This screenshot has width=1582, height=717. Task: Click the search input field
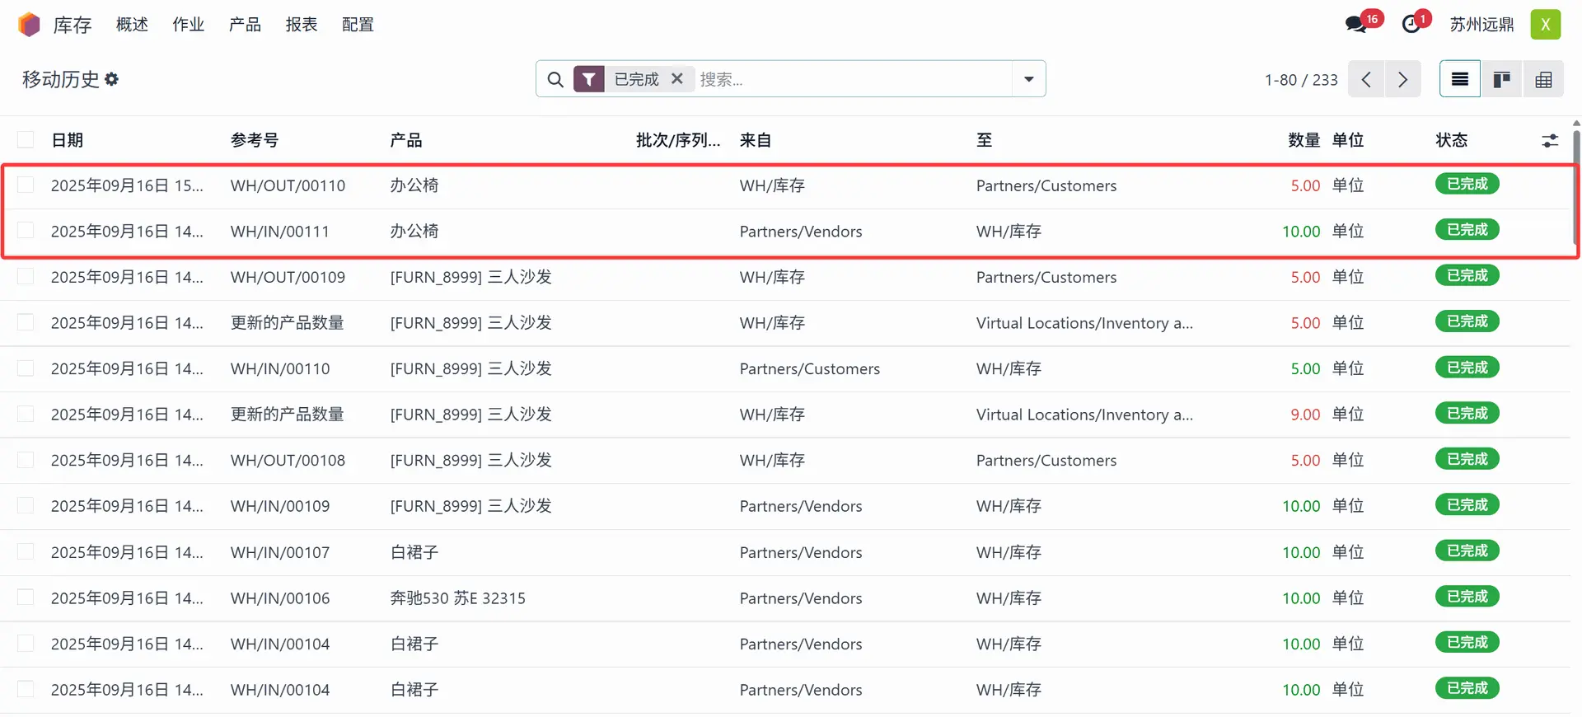(x=849, y=79)
